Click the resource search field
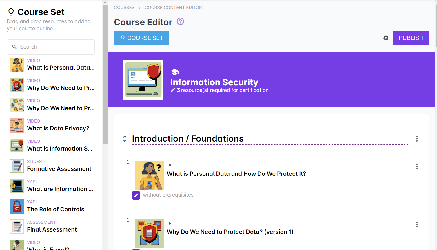The height and width of the screenshot is (250, 437). (x=51, y=47)
